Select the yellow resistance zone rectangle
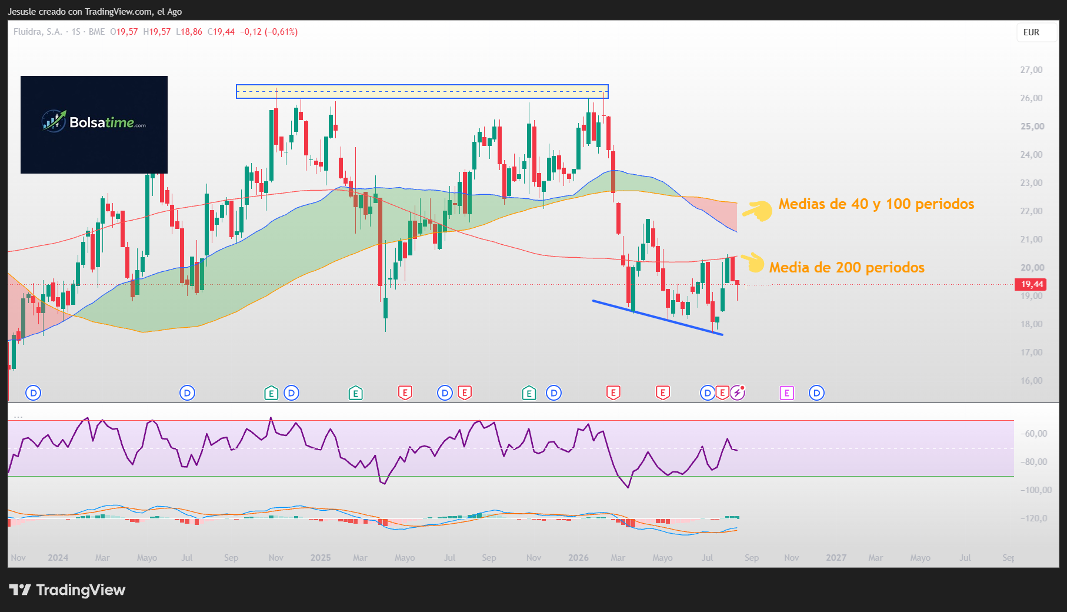The height and width of the screenshot is (612, 1067). pyautogui.click(x=422, y=91)
